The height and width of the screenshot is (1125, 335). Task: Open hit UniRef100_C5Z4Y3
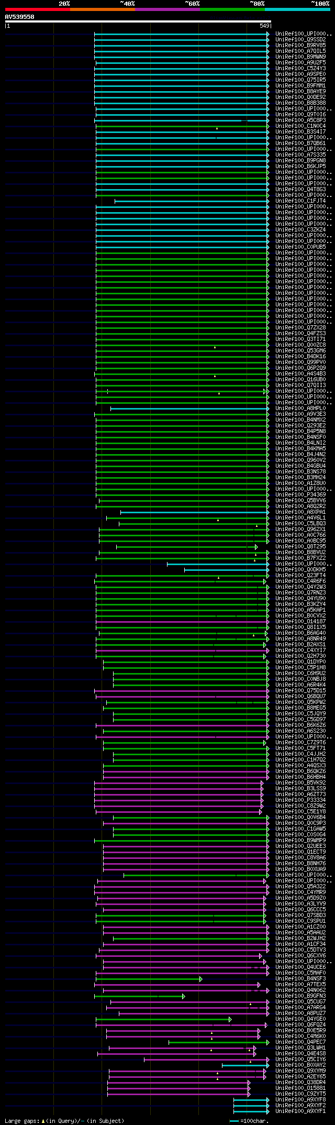click(x=300, y=68)
